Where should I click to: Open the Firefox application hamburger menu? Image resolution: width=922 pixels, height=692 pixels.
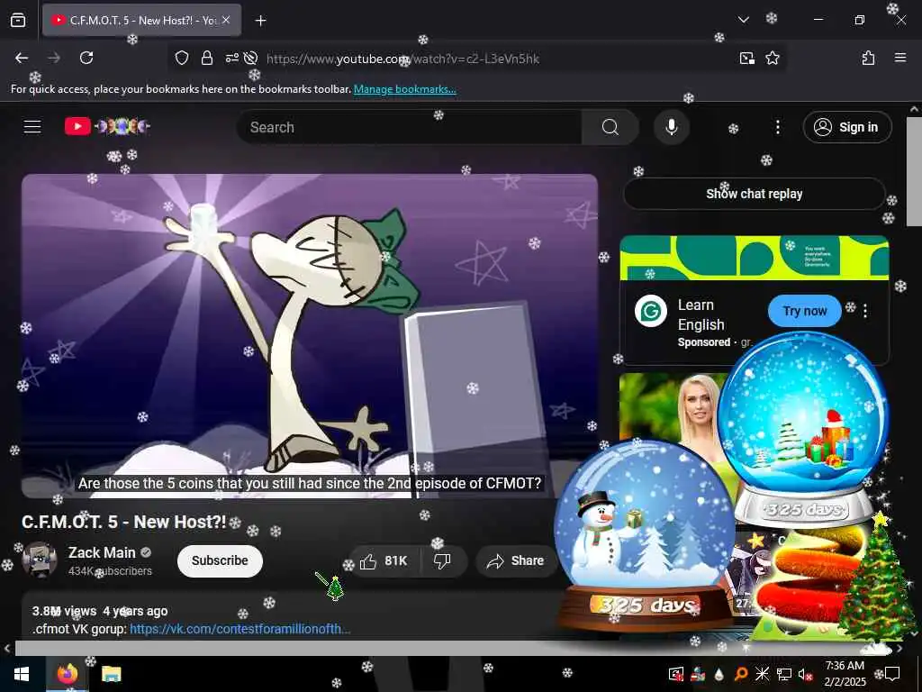pyautogui.click(x=900, y=58)
